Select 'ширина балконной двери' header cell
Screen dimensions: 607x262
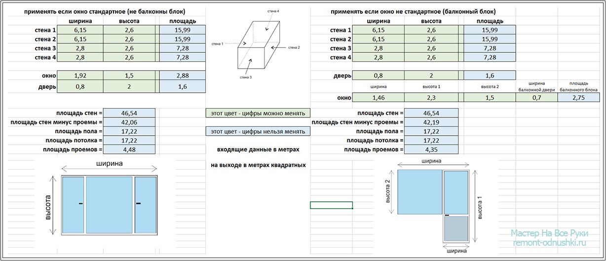pos(536,86)
